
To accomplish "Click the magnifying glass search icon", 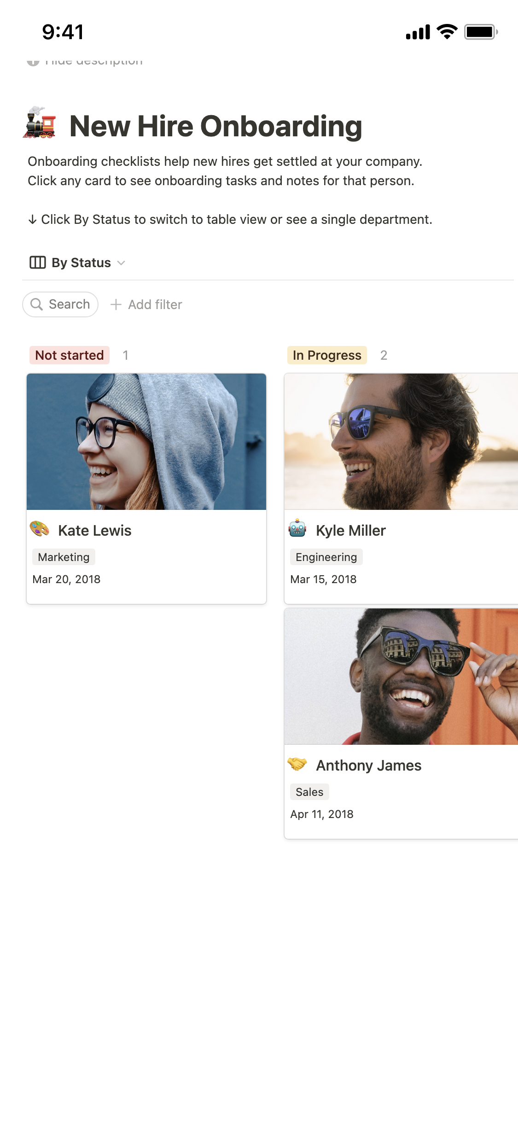I will 36,304.
